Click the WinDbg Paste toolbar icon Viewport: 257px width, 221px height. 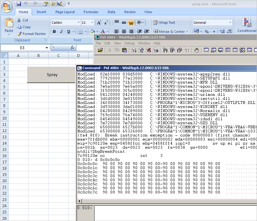tap(124, 50)
